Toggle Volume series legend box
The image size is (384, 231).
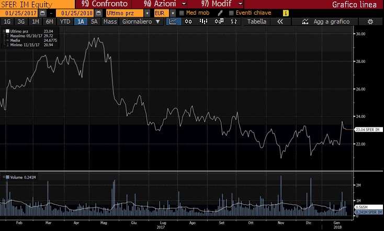8,177
